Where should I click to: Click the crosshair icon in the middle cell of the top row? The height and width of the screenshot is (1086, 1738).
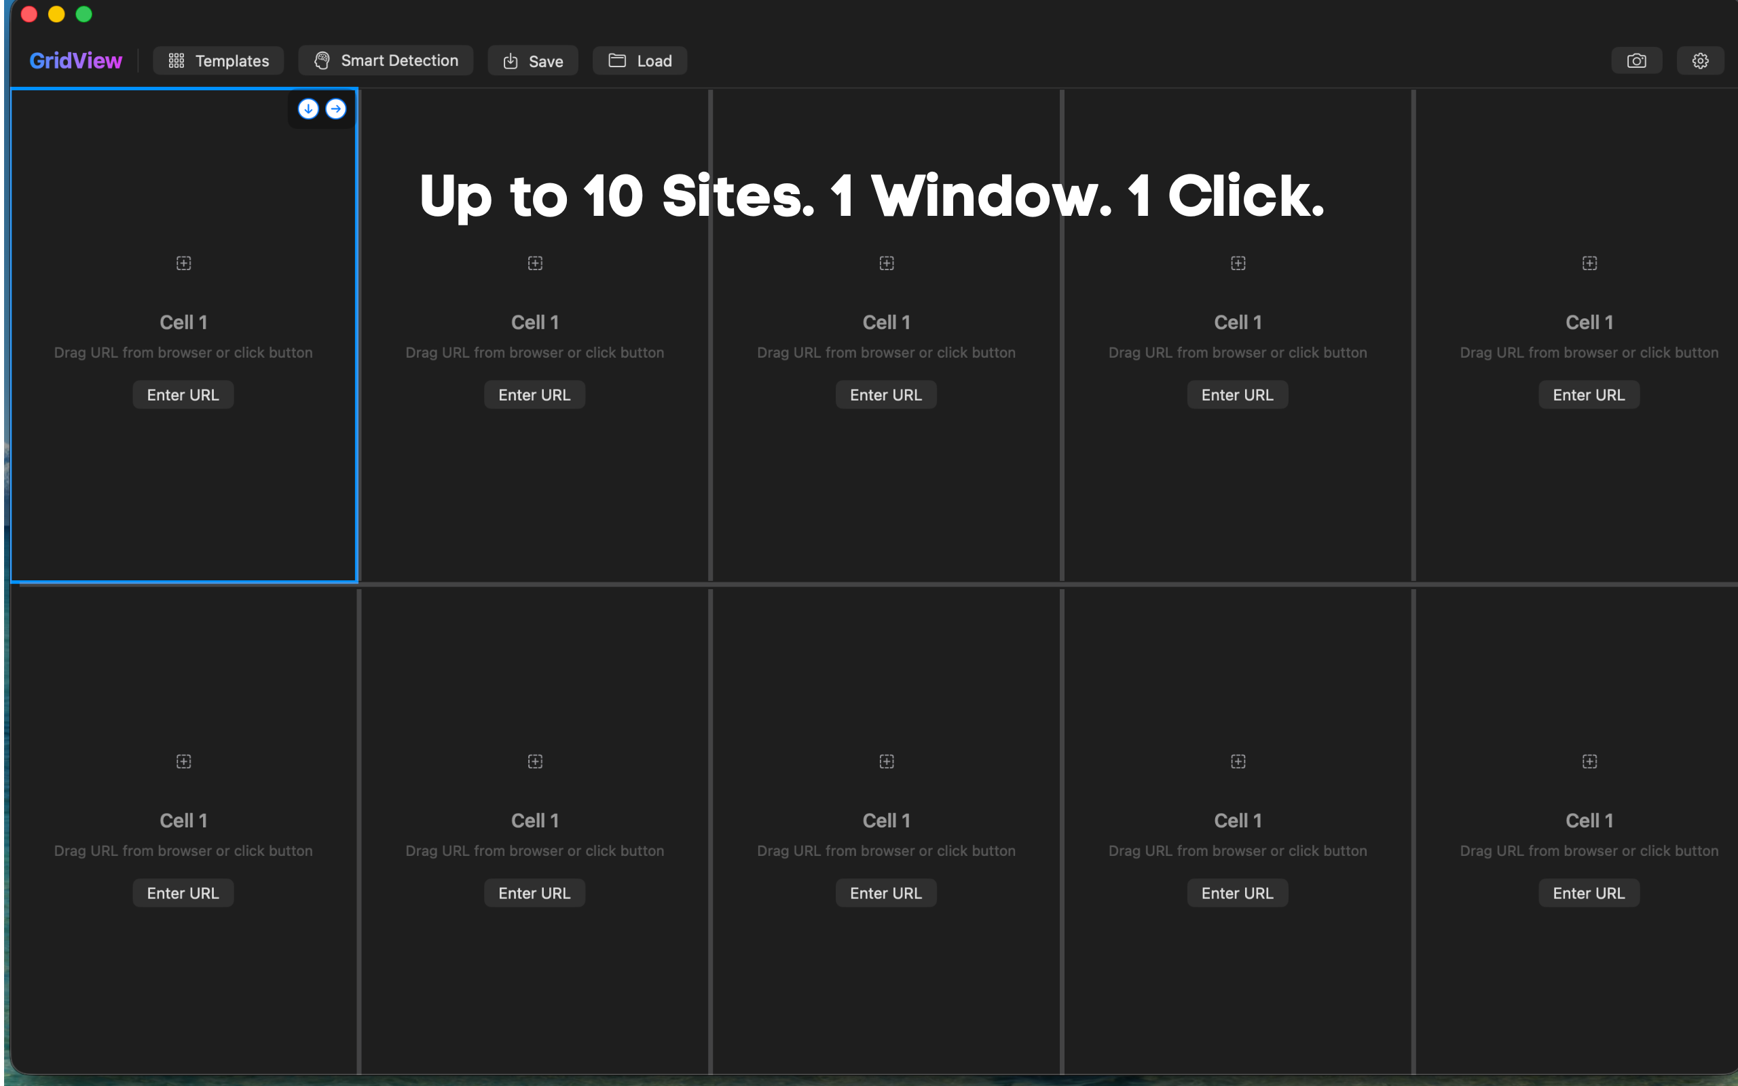[x=885, y=263]
